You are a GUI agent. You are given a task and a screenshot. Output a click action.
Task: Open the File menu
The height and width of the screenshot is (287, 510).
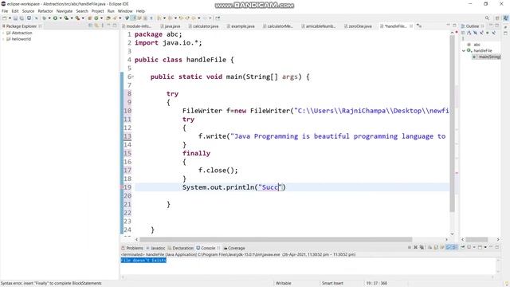[x=5, y=11]
